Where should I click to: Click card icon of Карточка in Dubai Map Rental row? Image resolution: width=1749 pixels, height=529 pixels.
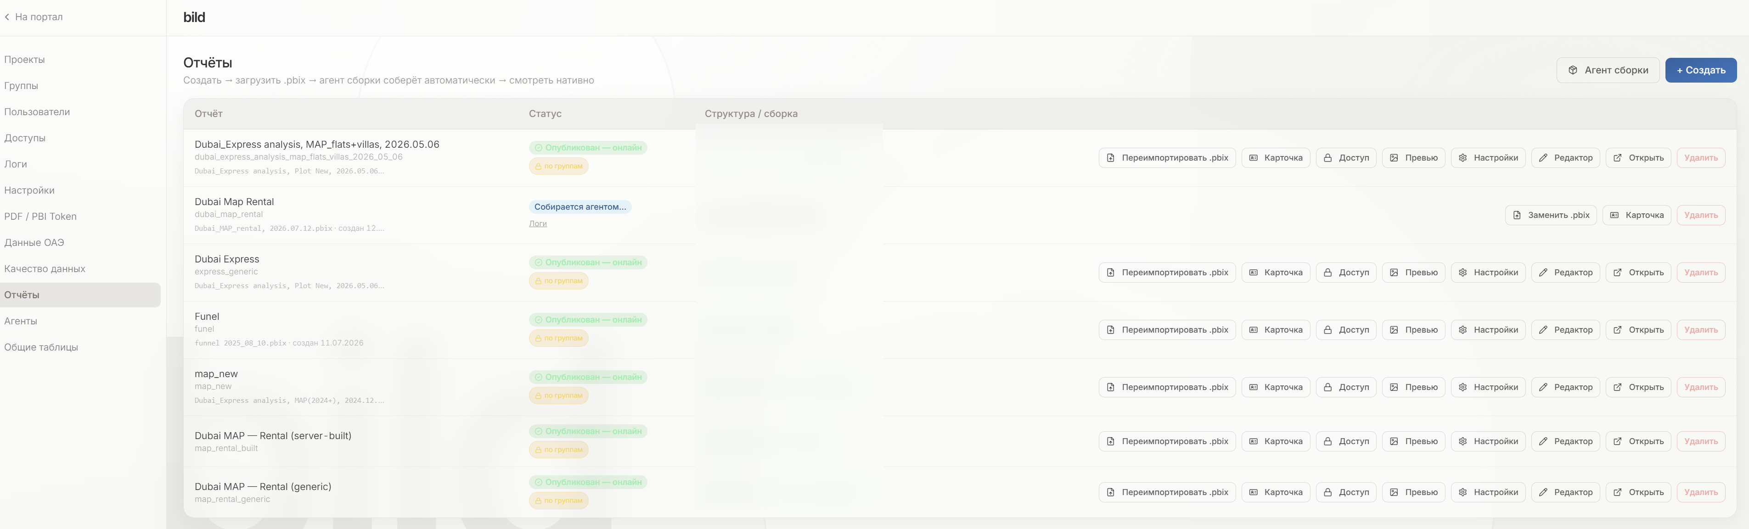coord(1614,215)
